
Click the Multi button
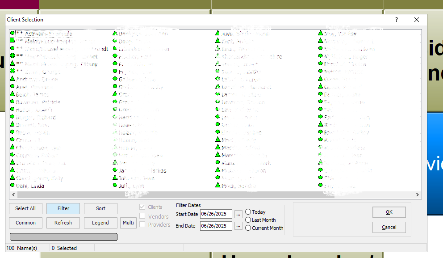[x=128, y=223]
